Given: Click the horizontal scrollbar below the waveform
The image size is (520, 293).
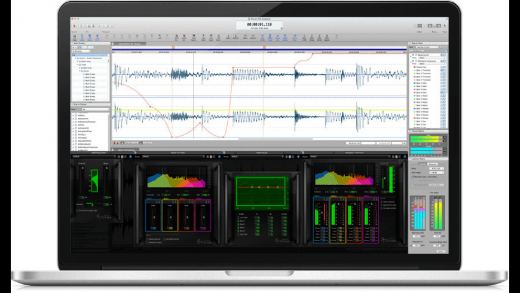Looking at the screenshot, I should (x=276, y=139).
